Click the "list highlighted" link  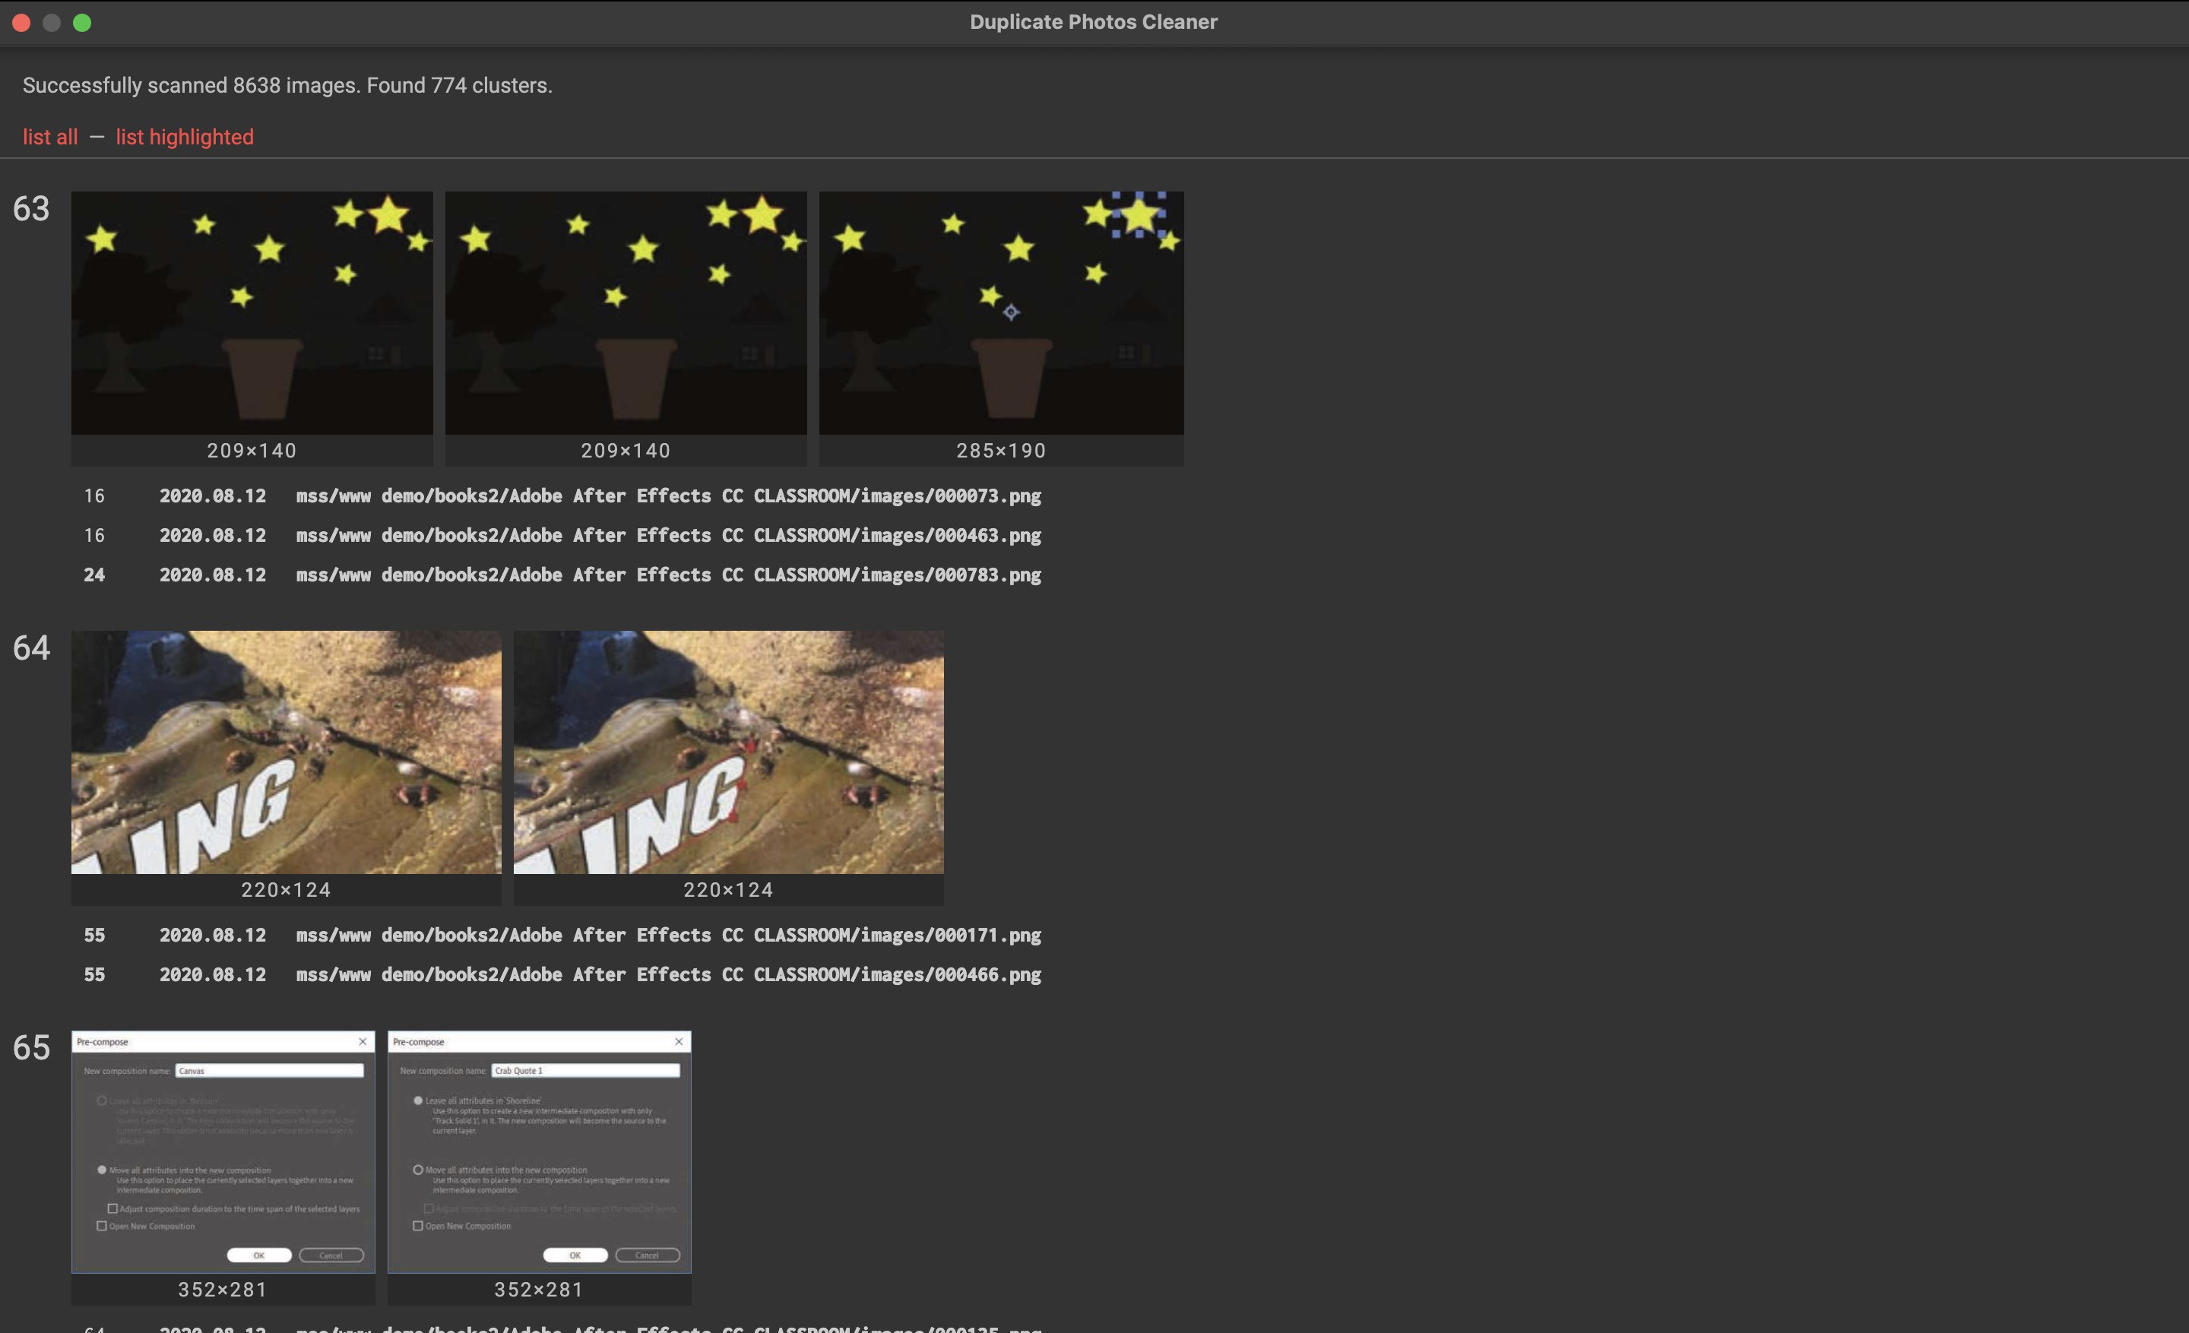point(185,137)
